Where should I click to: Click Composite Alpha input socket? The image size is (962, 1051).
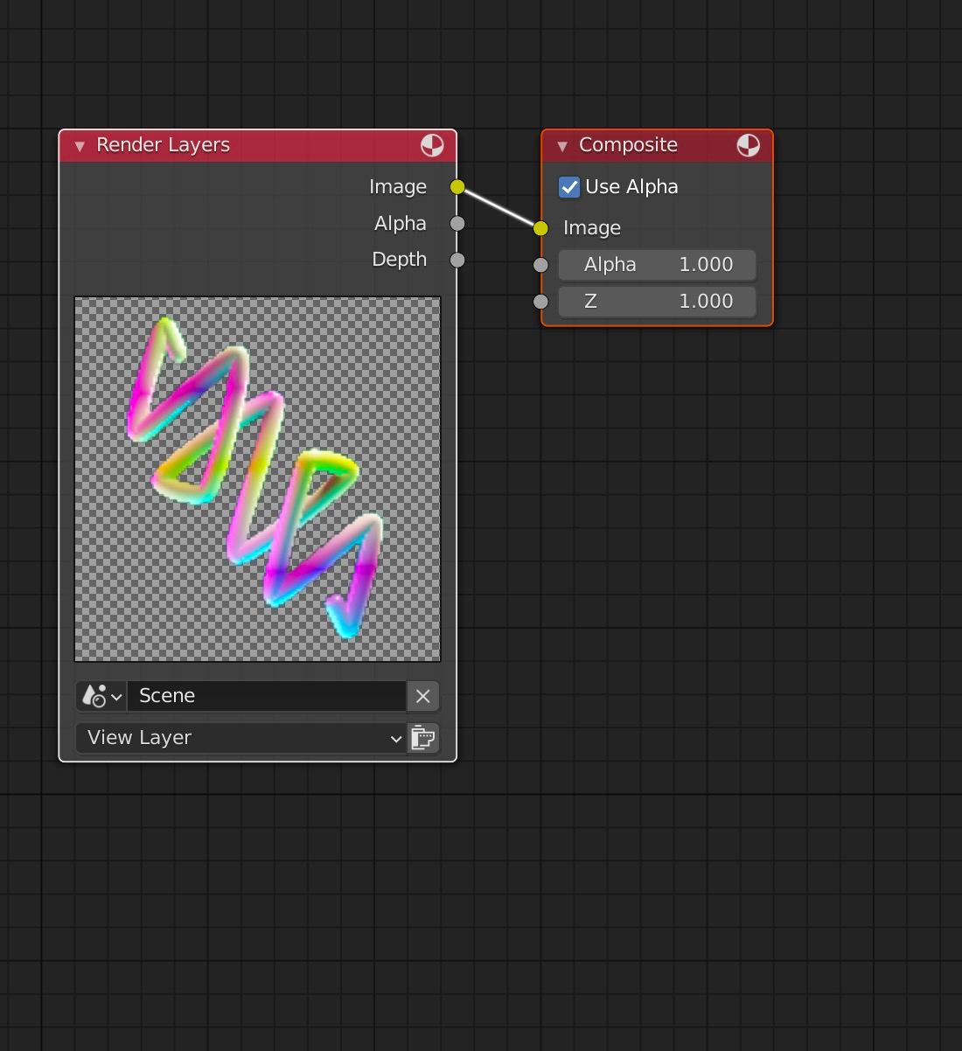(x=540, y=265)
